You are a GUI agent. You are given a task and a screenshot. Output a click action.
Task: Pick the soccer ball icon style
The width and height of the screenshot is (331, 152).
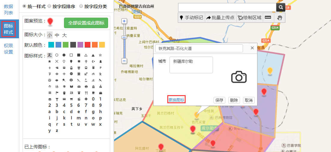pyautogui.click(x=49, y=80)
